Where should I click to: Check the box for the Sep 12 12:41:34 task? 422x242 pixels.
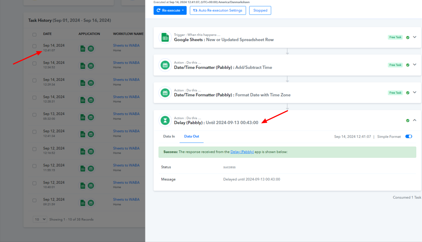pos(35,132)
